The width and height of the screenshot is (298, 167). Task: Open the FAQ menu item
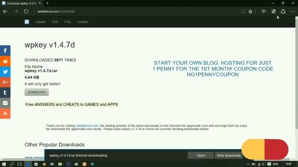click(x=68, y=22)
